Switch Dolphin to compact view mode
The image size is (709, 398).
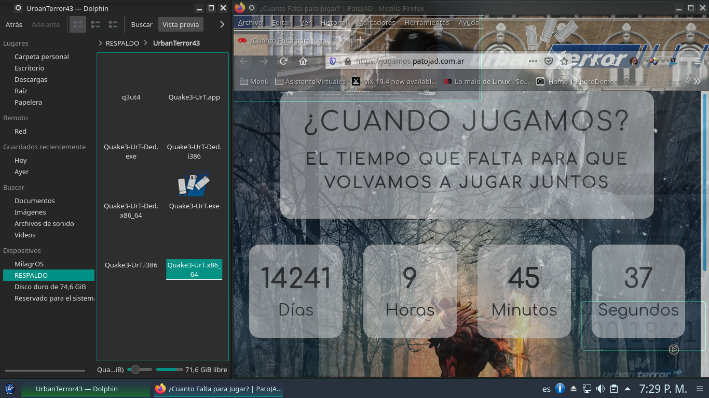96,24
